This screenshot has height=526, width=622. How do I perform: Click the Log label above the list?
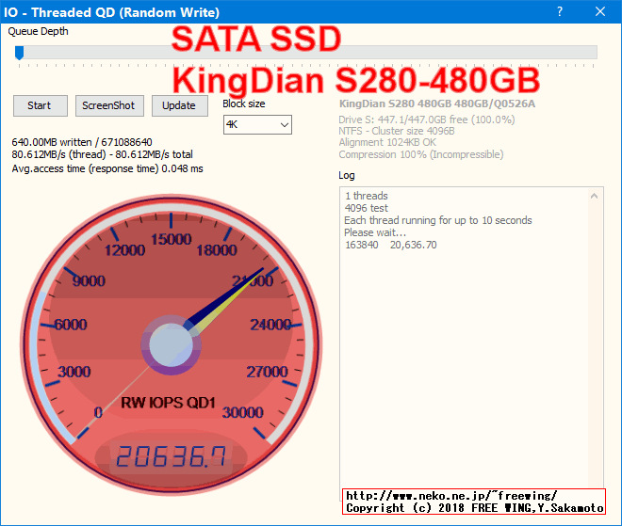click(346, 175)
